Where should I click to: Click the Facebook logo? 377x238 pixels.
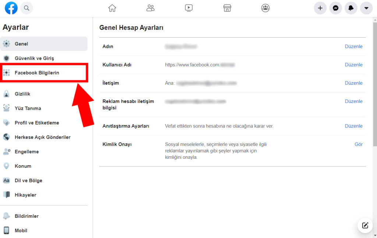tap(11, 8)
